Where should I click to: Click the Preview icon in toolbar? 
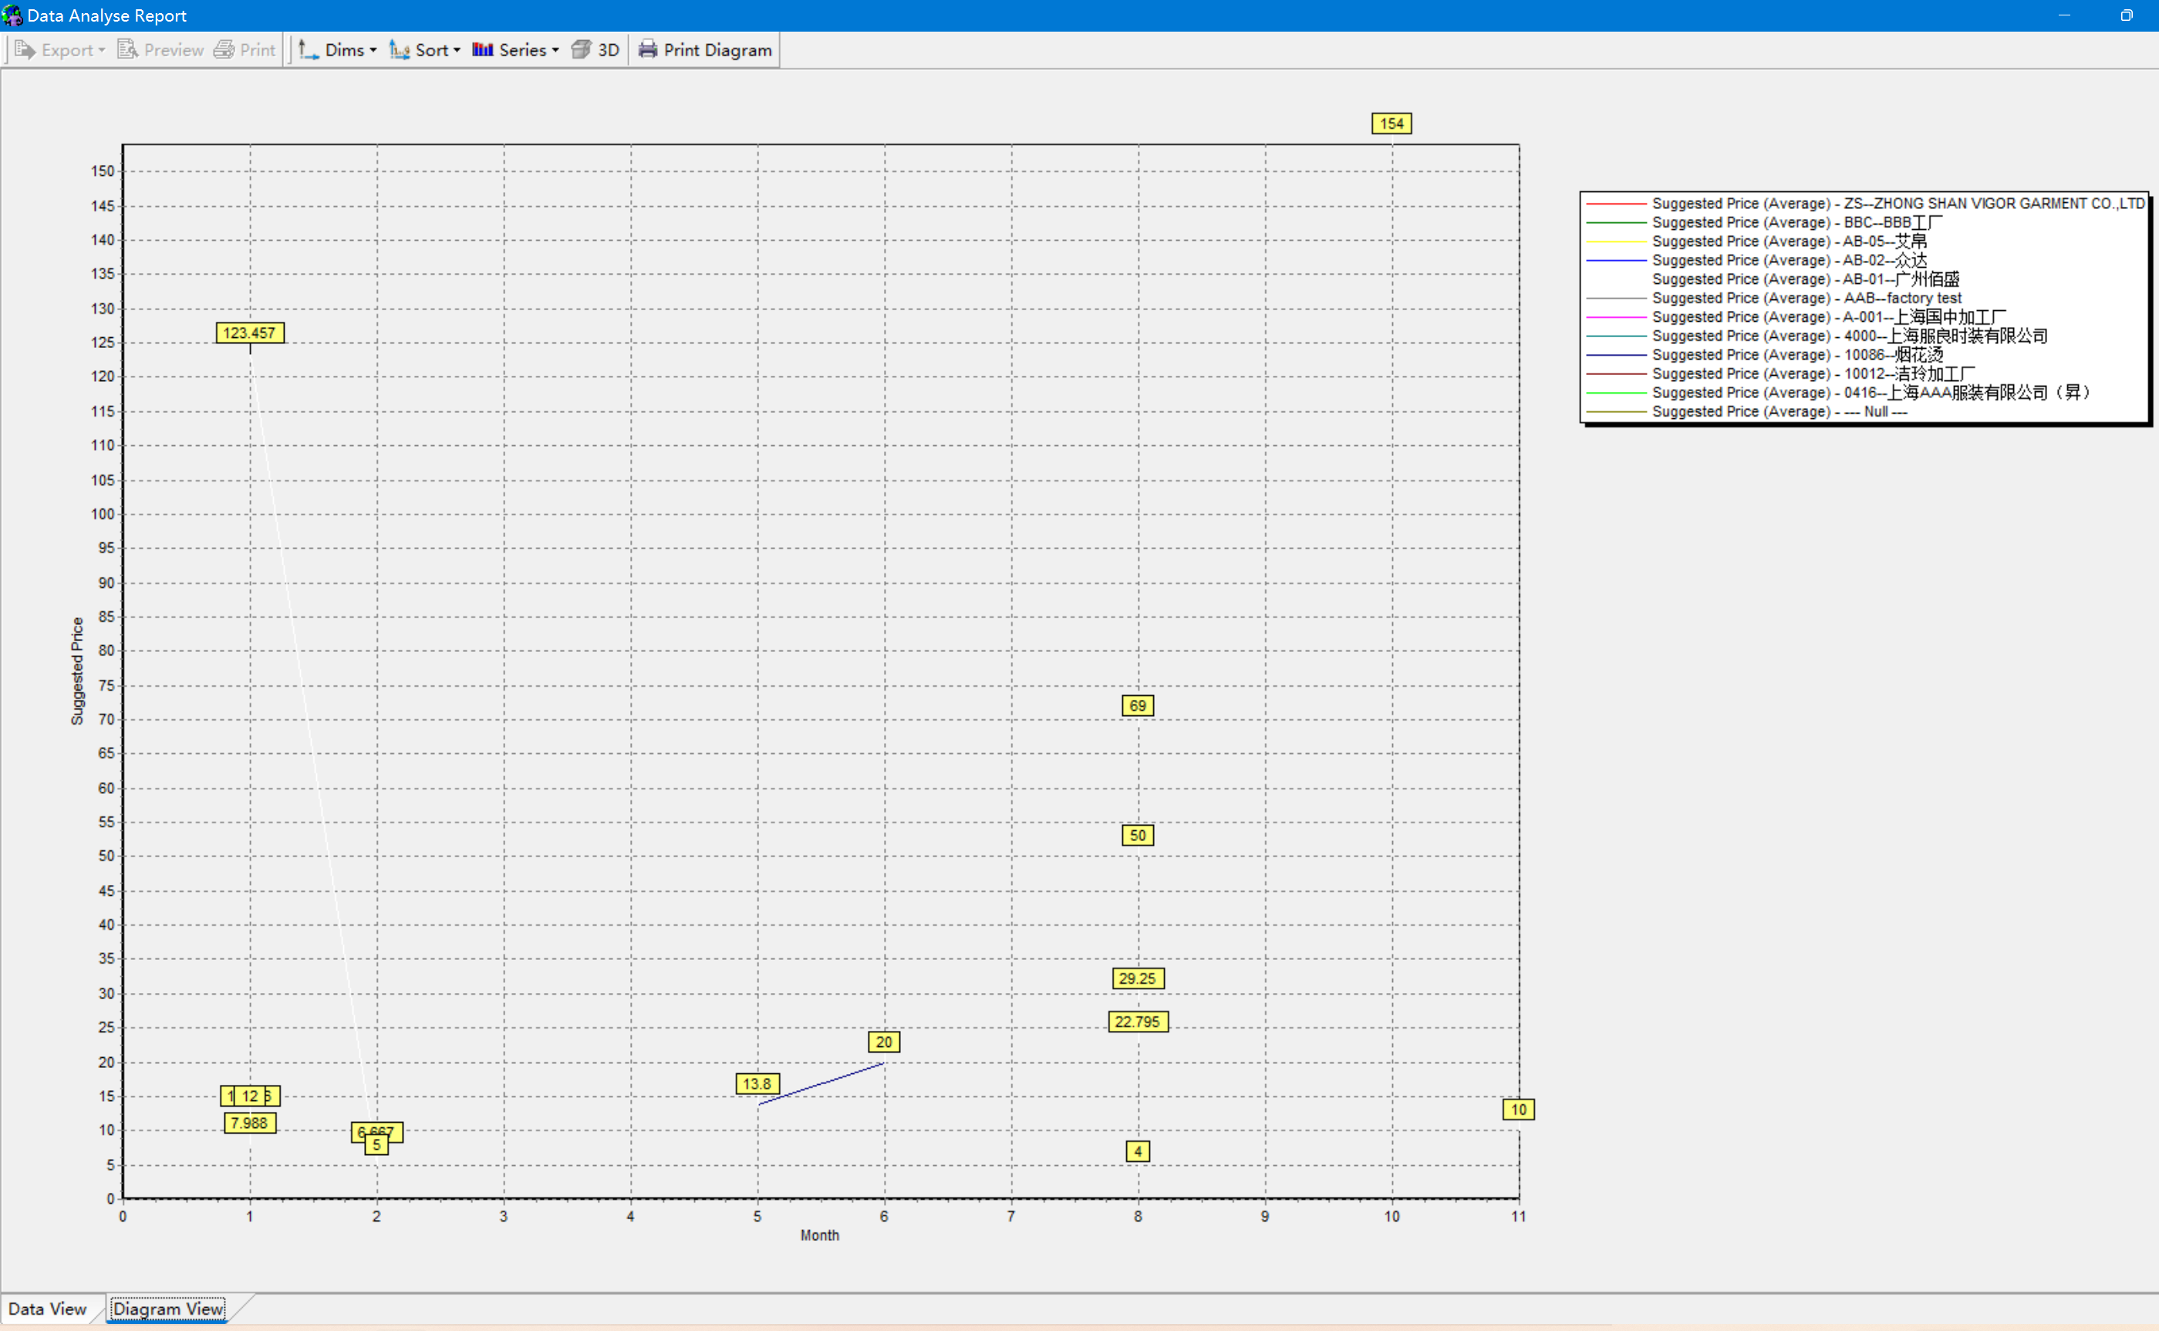pyautogui.click(x=127, y=50)
